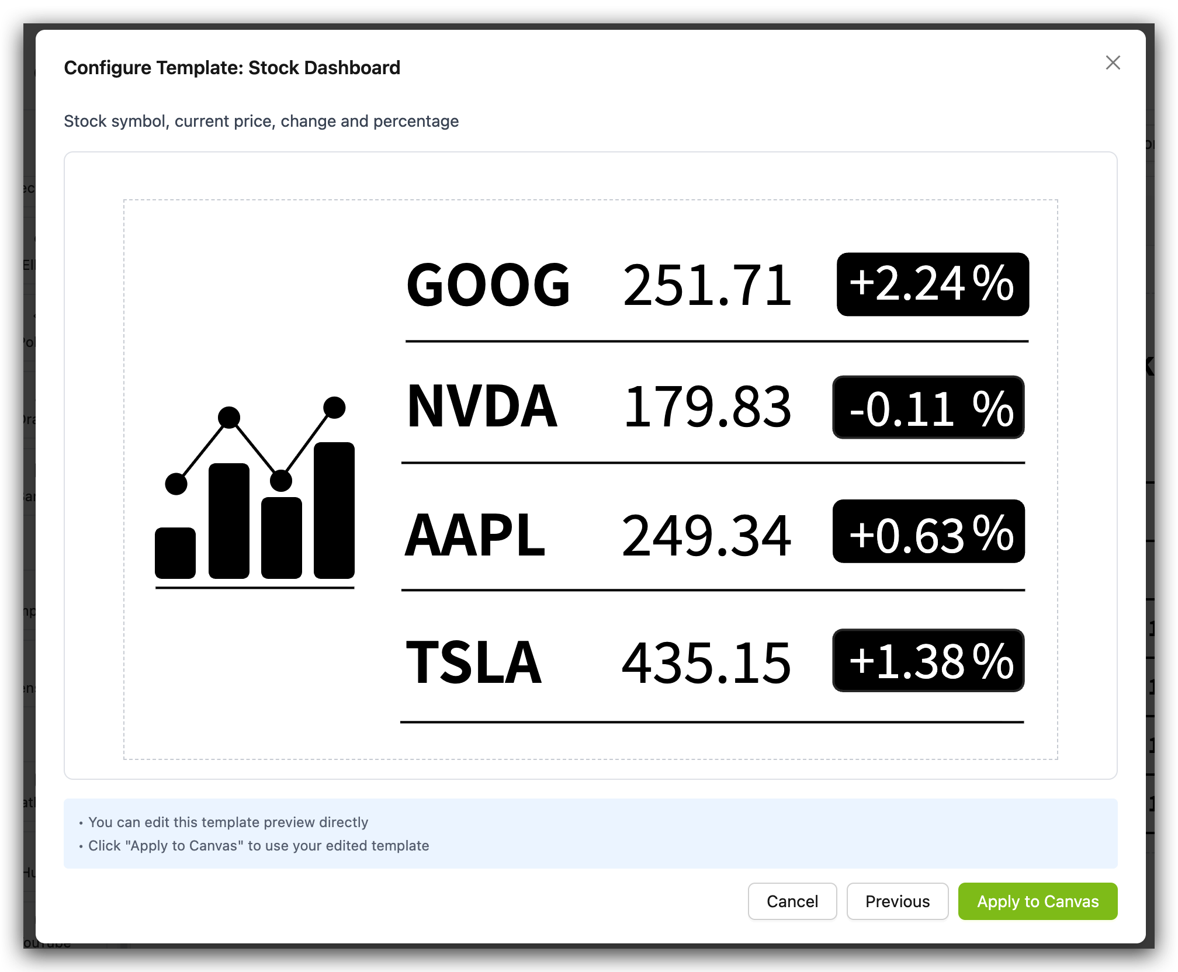Click the GOOG price 251.71
The height and width of the screenshot is (972, 1178).
coord(707,285)
